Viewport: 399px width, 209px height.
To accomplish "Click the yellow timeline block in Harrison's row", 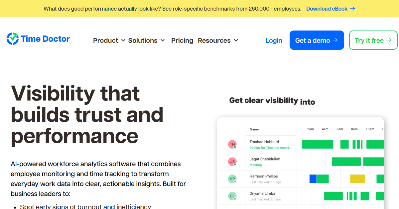I will pyautogui.click(x=357, y=179).
